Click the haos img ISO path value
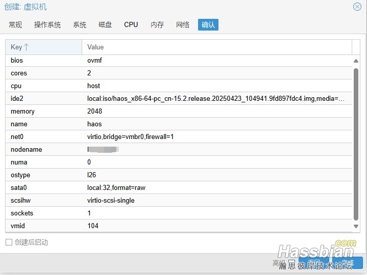The height and width of the screenshot is (275, 367). click(x=216, y=98)
